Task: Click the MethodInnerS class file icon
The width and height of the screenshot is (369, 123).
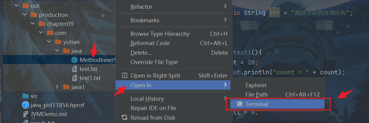Action: (74, 60)
